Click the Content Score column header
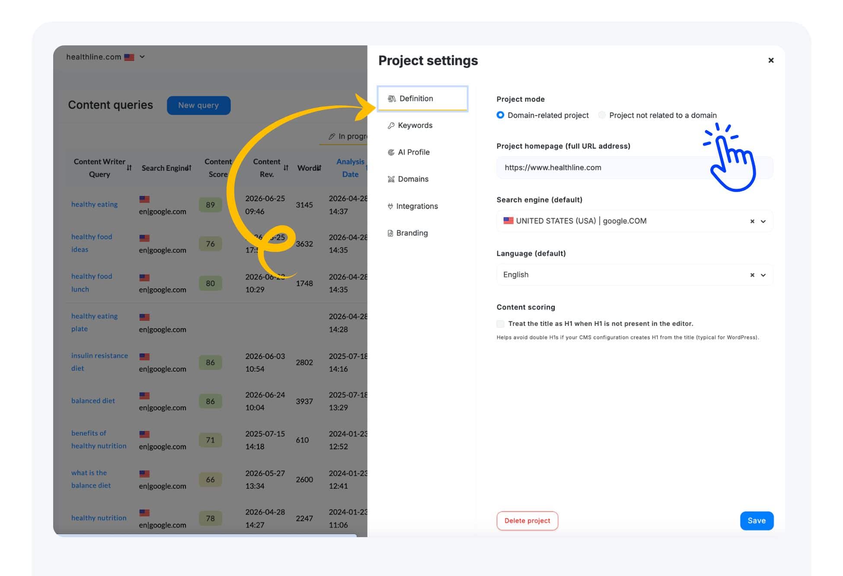 point(218,168)
